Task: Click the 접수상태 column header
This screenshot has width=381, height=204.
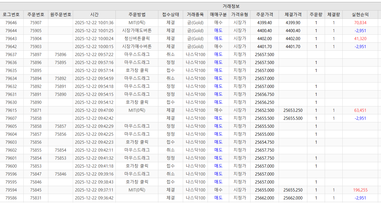Action: (171, 15)
